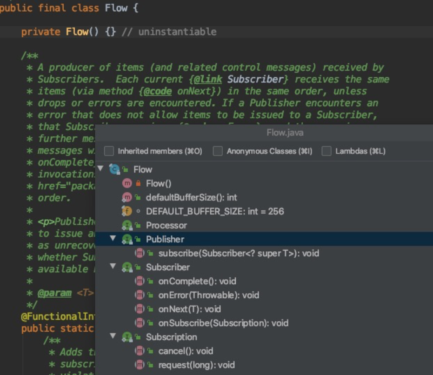Click the private Flow() constructor declaration
This screenshot has height=375, width=433.
68,32
